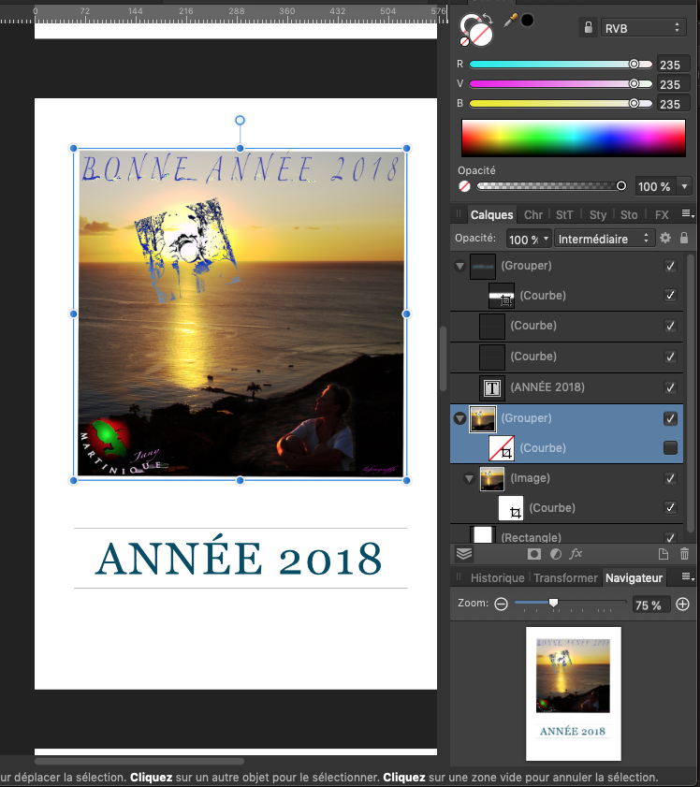Collapse the selected (Grouper) layer triangle
Image resolution: width=700 pixels, height=787 pixels.
pyautogui.click(x=459, y=418)
